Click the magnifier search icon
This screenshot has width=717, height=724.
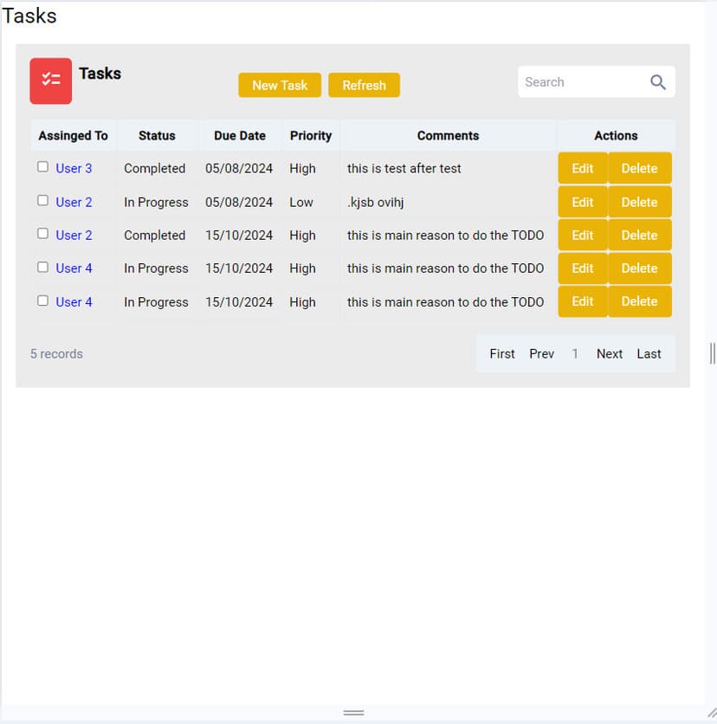point(658,82)
